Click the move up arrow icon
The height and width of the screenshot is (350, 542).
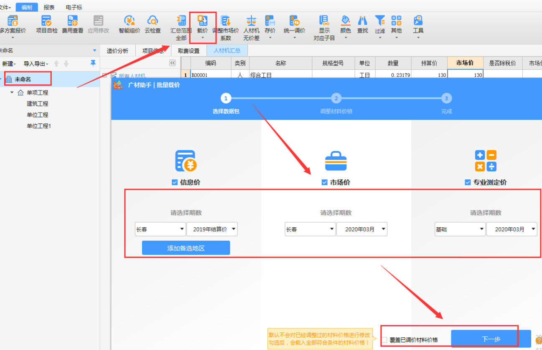[56, 64]
